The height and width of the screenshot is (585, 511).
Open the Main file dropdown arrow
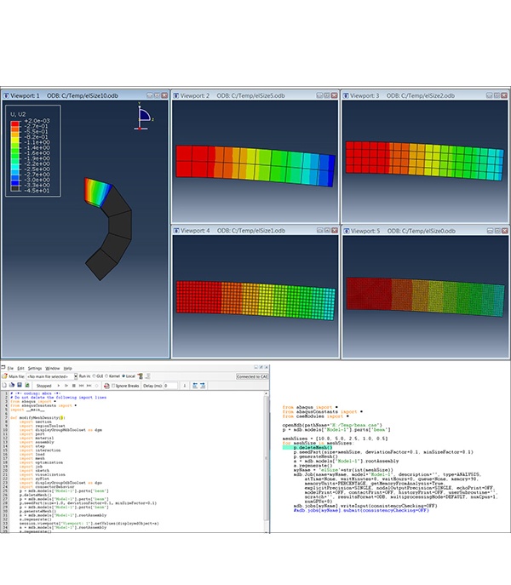point(76,376)
